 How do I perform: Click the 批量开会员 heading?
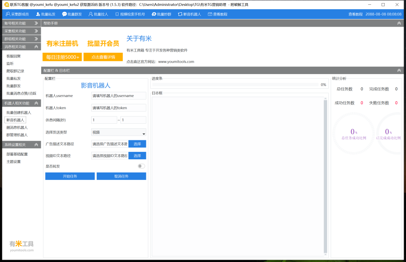coord(103,44)
